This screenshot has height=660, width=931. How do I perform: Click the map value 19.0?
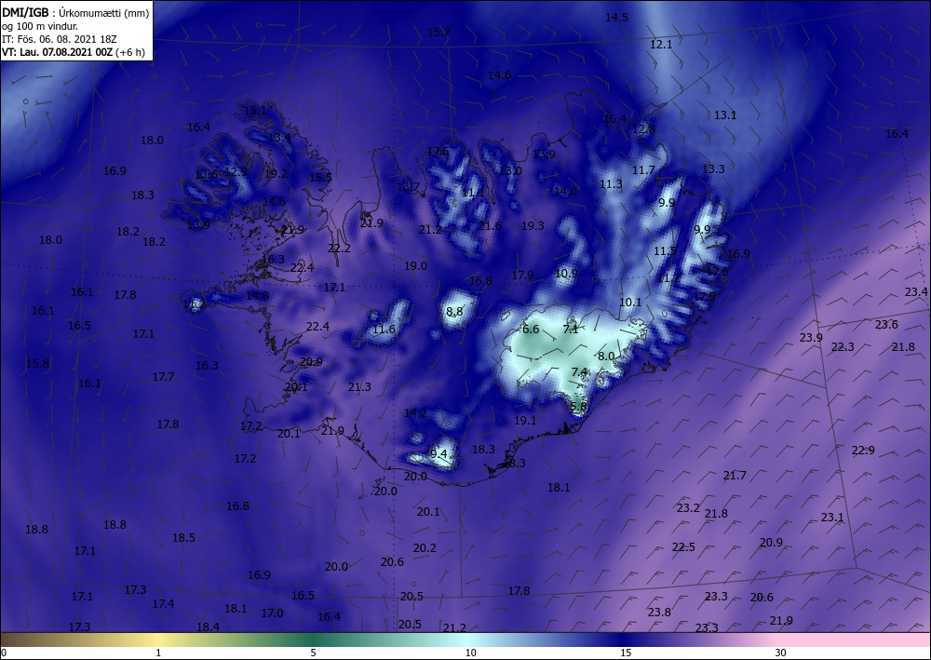click(x=415, y=266)
